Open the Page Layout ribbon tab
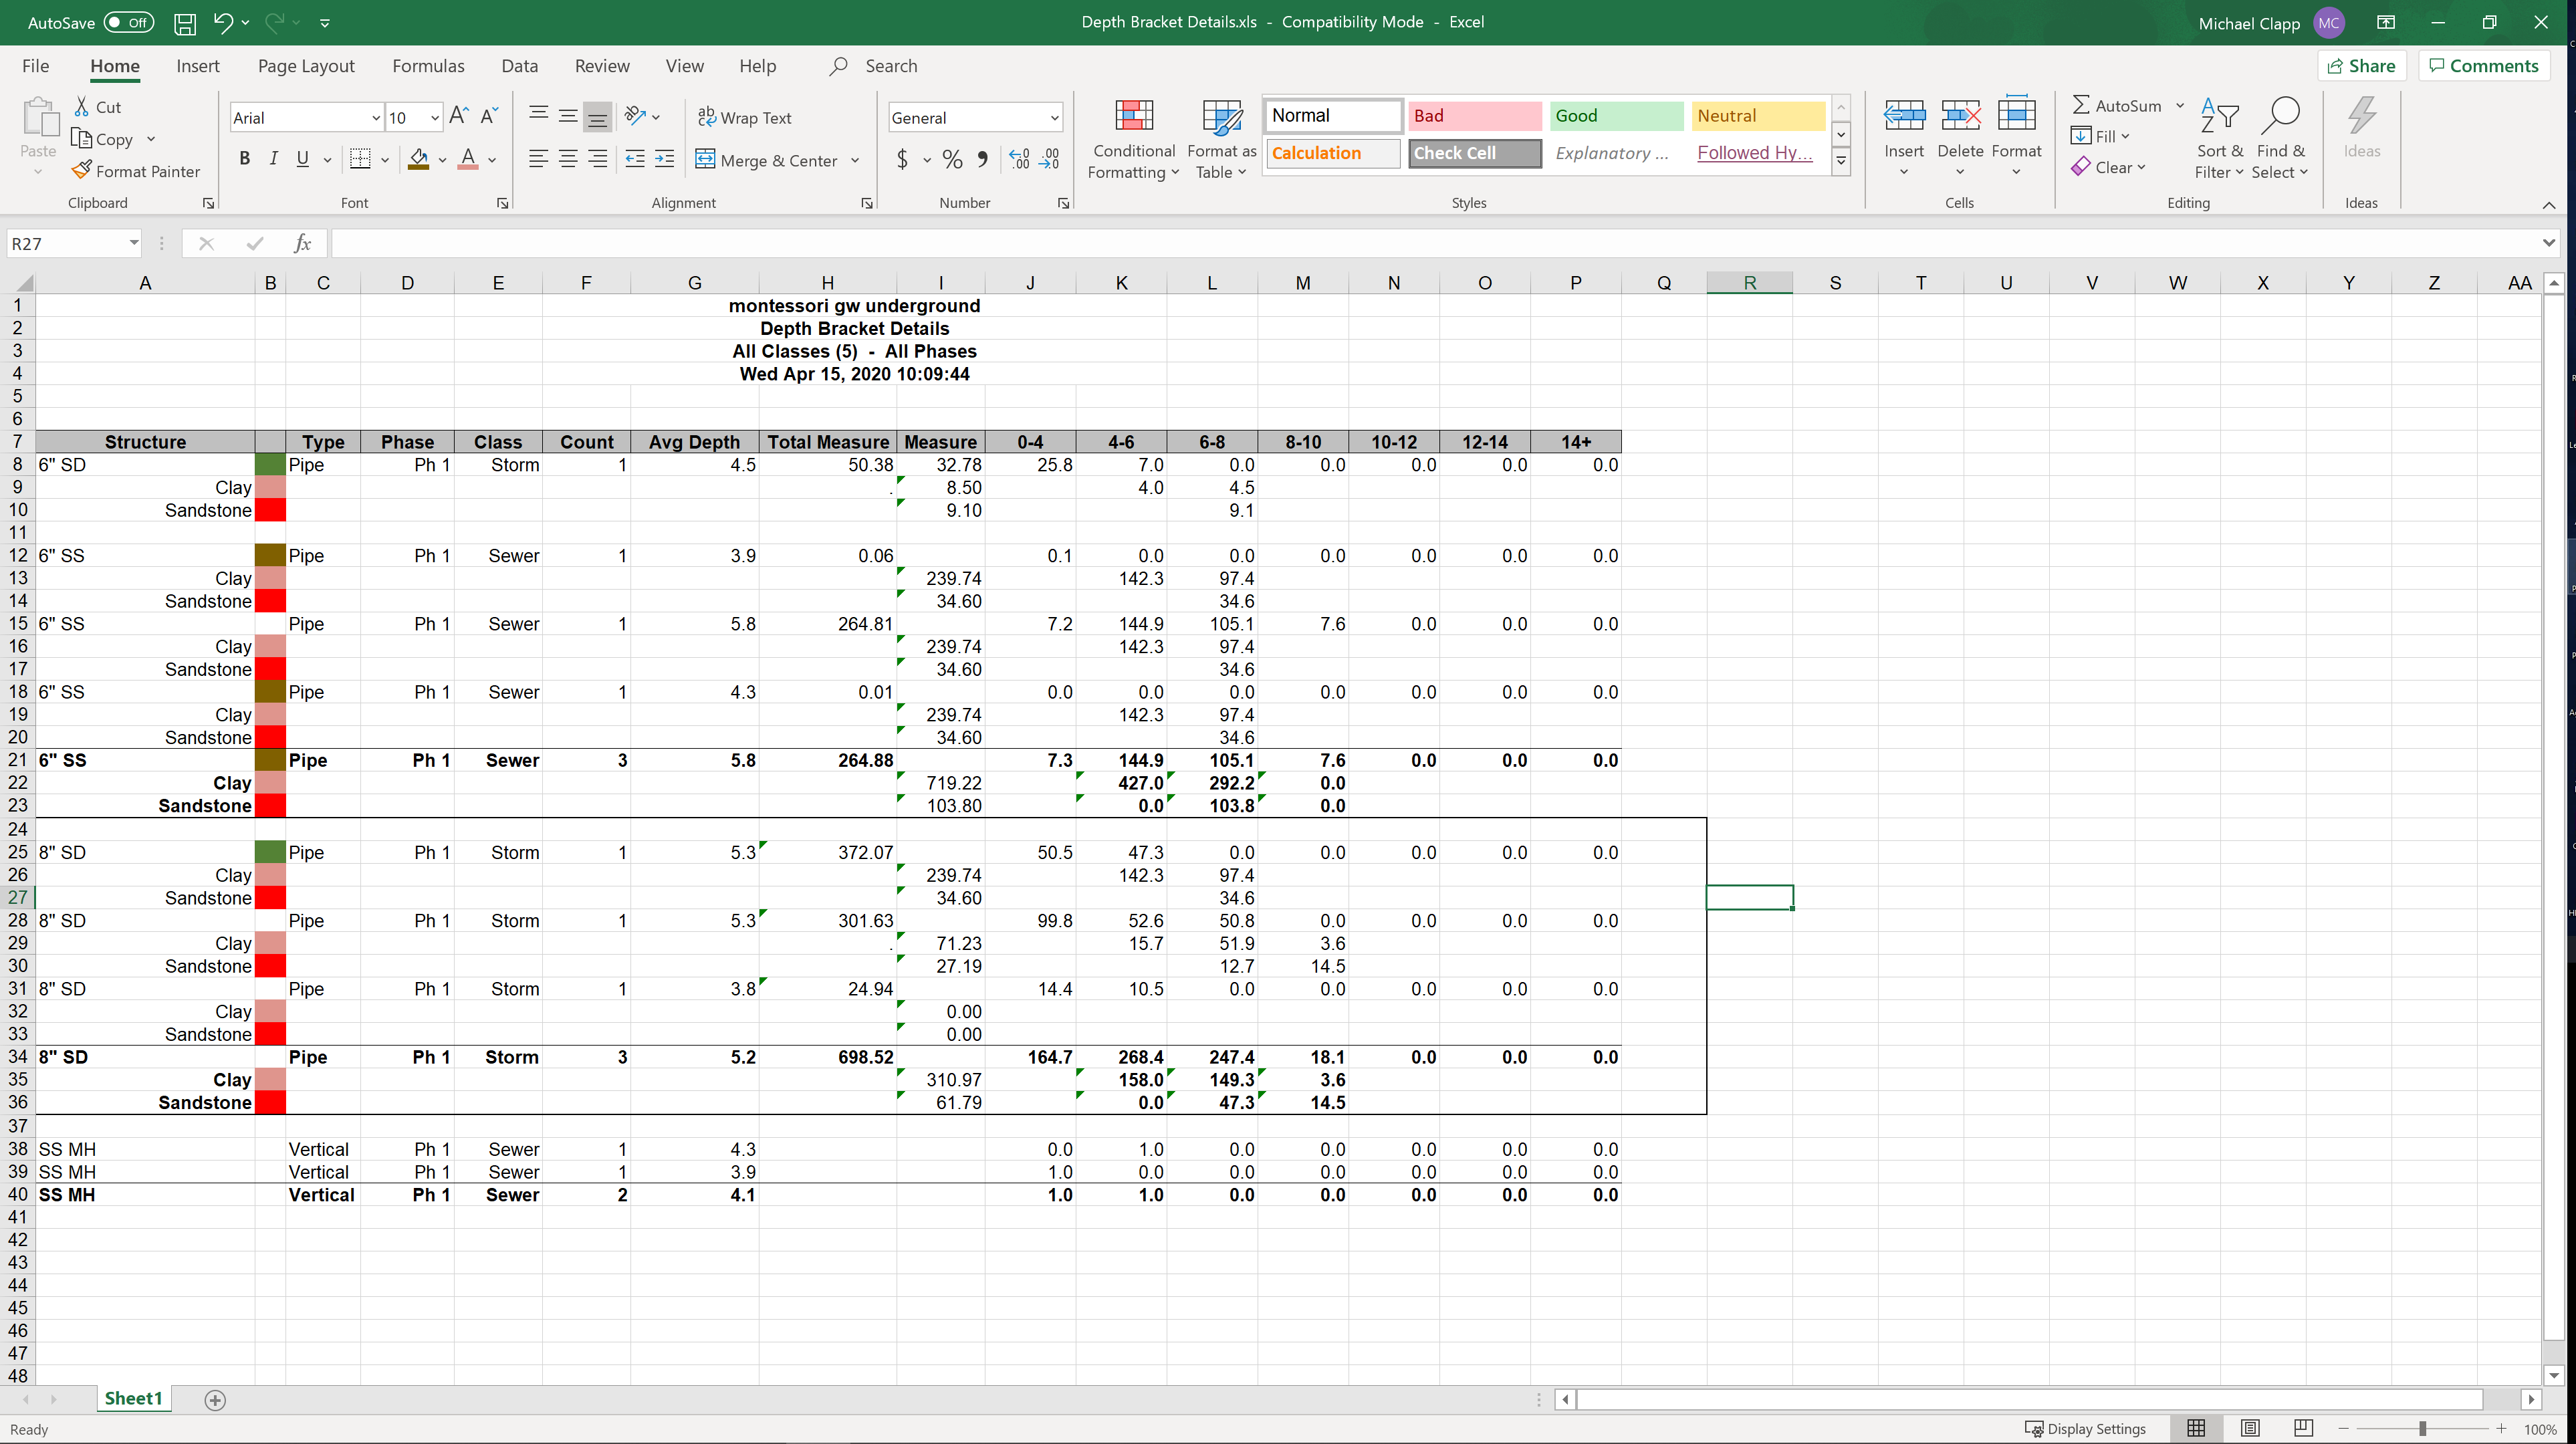2576x1444 pixels. (306, 66)
